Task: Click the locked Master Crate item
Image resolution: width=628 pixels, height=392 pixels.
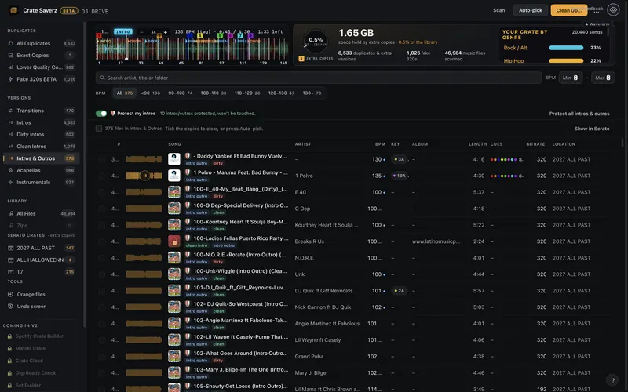Action: point(27,348)
